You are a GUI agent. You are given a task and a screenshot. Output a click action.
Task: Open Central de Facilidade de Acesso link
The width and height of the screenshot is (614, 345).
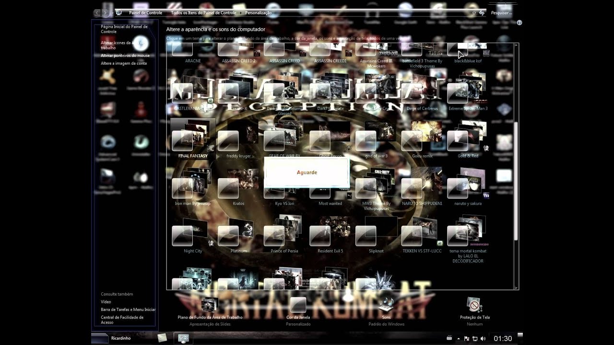[122, 320]
